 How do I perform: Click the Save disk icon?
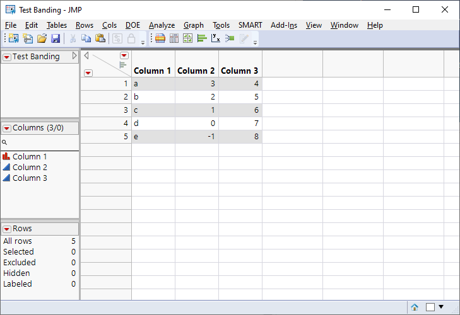click(56, 38)
